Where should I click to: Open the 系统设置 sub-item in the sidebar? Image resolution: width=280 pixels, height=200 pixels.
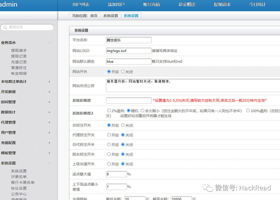pos(19,171)
